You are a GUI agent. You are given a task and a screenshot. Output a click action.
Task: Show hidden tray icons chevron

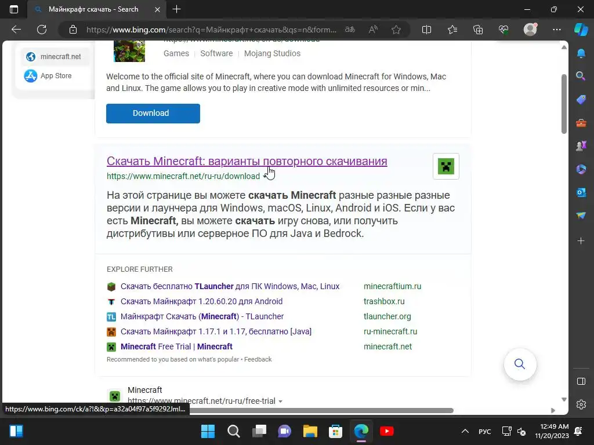(x=465, y=431)
